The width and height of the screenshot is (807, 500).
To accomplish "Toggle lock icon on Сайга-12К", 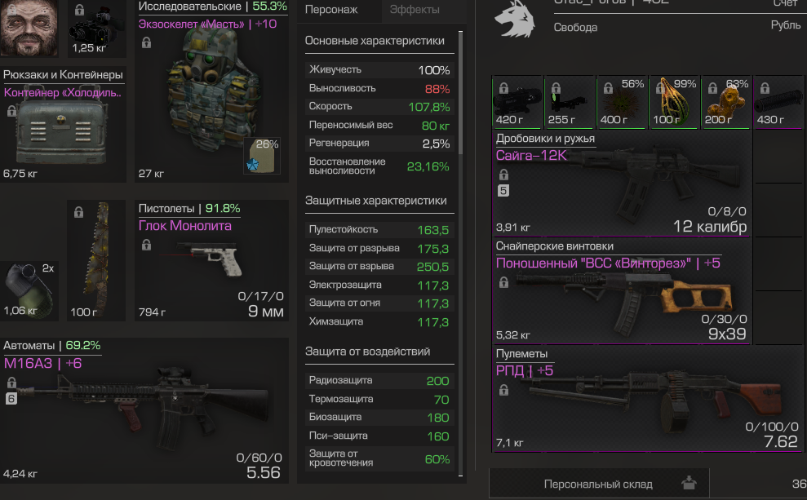I will (503, 175).
